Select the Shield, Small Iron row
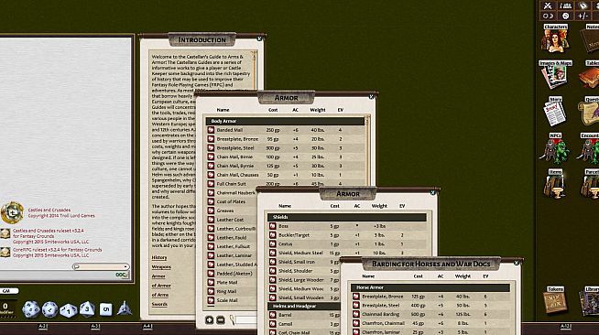 304,262
